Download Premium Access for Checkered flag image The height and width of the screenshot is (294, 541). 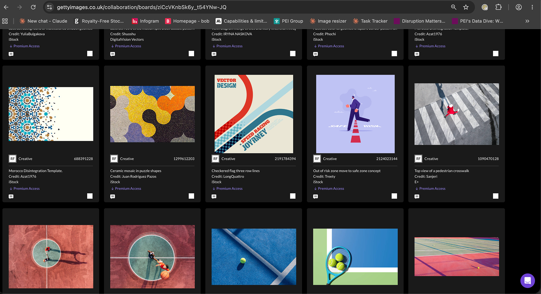(227, 188)
